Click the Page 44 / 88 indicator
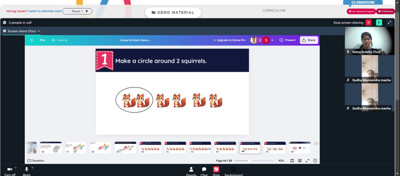The height and width of the screenshot is (176, 400). point(224,161)
